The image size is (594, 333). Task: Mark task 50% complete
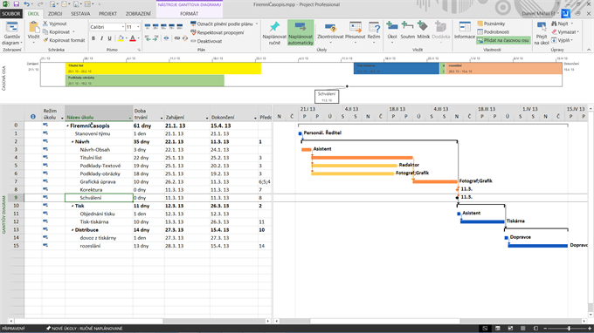[163, 26]
